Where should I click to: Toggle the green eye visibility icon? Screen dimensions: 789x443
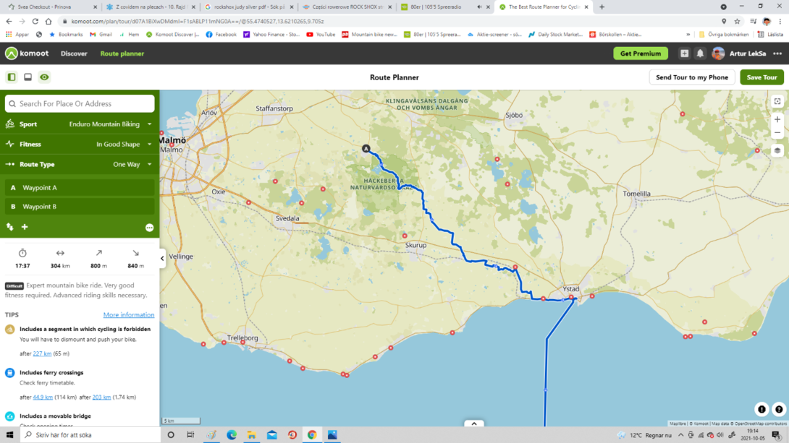(x=44, y=77)
